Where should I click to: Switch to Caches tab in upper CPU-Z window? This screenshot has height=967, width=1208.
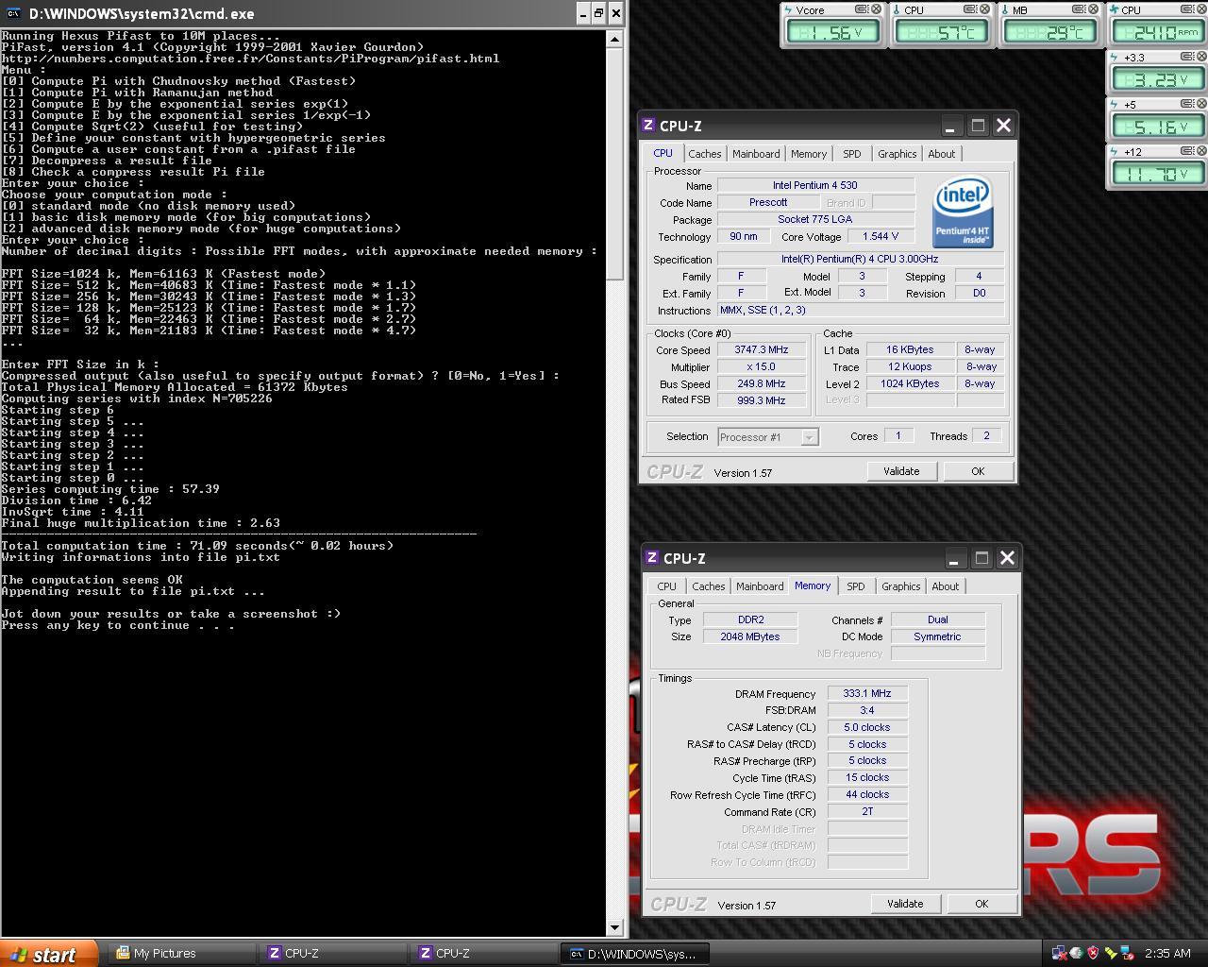[x=704, y=154]
